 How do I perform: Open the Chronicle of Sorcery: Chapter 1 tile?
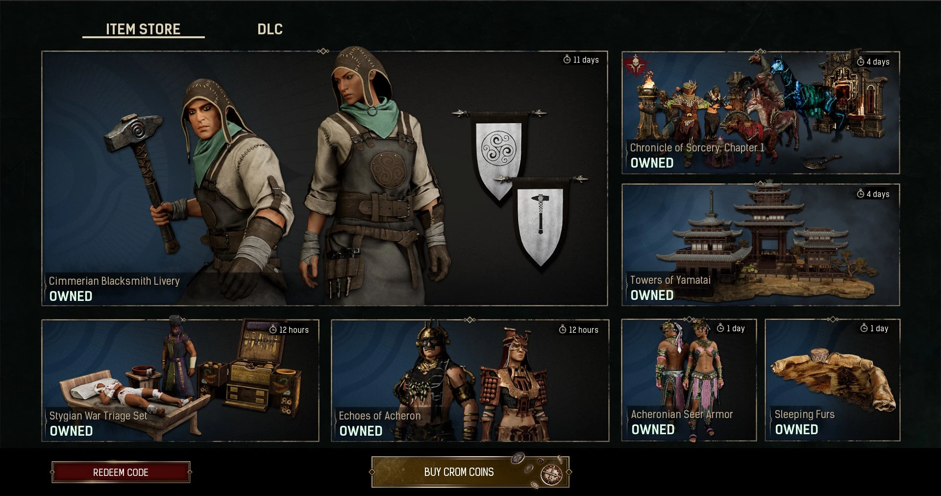761,112
